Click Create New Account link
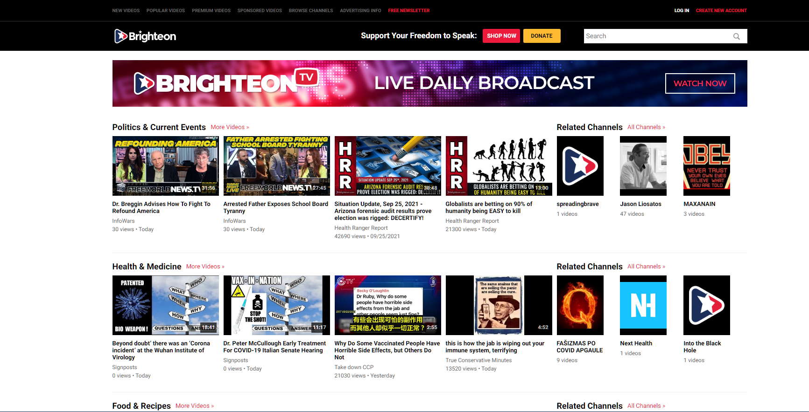 [x=721, y=10]
